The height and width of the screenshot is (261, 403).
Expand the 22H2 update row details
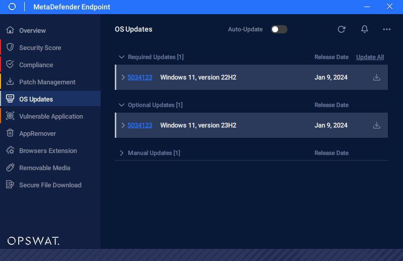(x=123, y=77)
